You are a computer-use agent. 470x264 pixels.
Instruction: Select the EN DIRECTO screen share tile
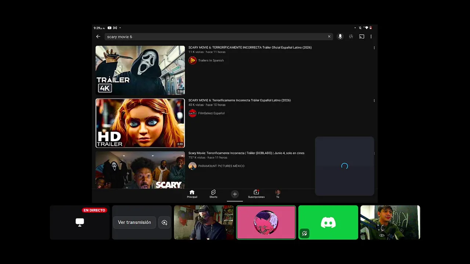80,222
